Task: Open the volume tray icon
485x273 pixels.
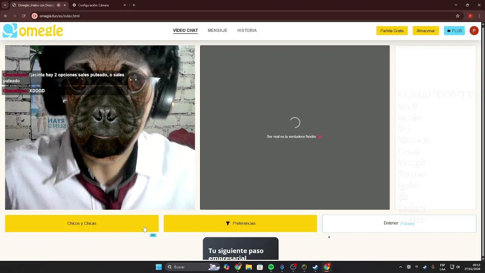Action: pyautogui.click(x=458, y=267)
